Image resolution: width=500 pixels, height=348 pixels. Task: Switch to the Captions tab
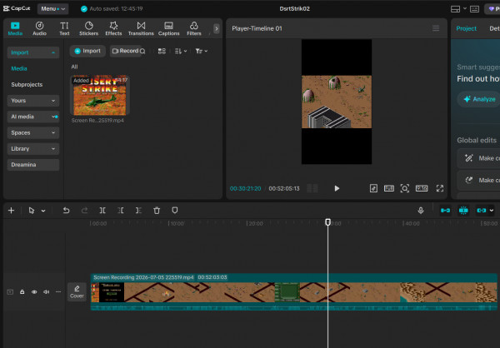(x=168, y=28)
